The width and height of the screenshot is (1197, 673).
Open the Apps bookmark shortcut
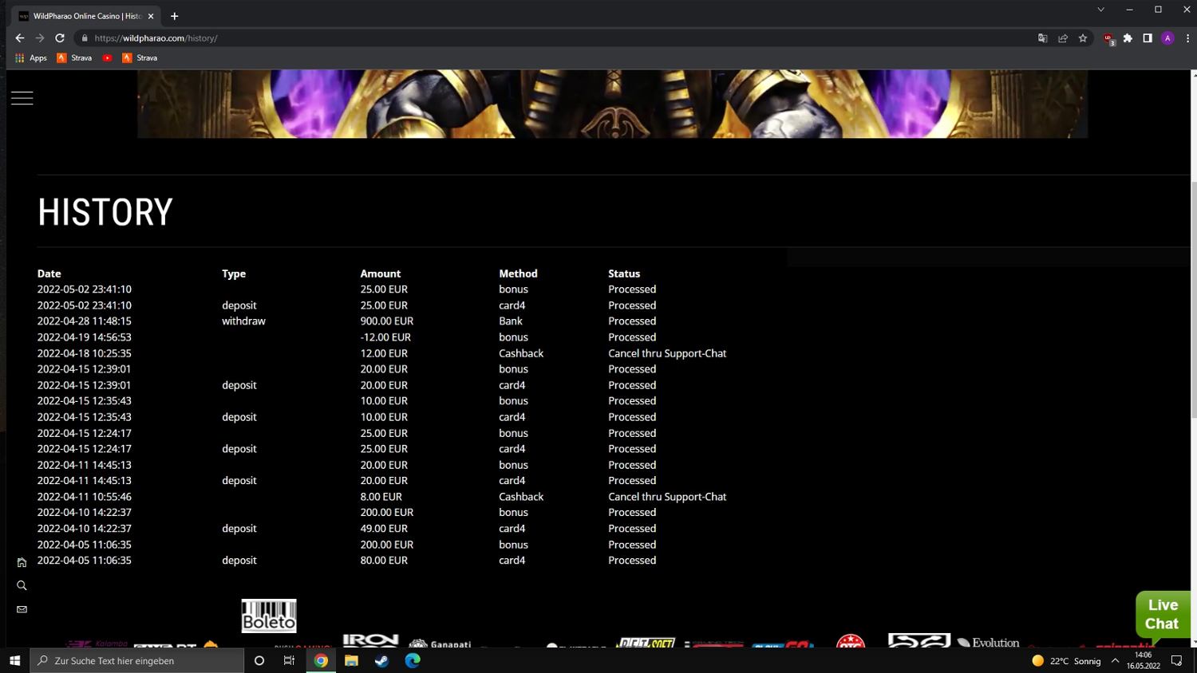point(31,58)
